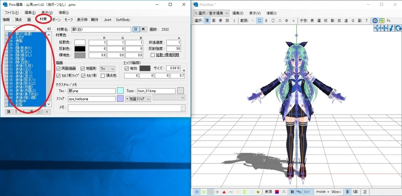Viewport: 402px width, 196px height.
Task: Open the T sub-window in PmxView
Action: (x=366, y=20)
